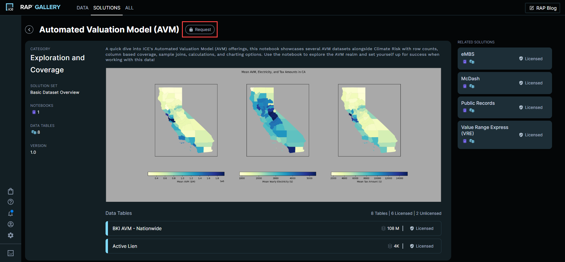Click the California maps preview image
Image resolution: width=565 pixels, height=262 pixels.
(x=273, y=135)
